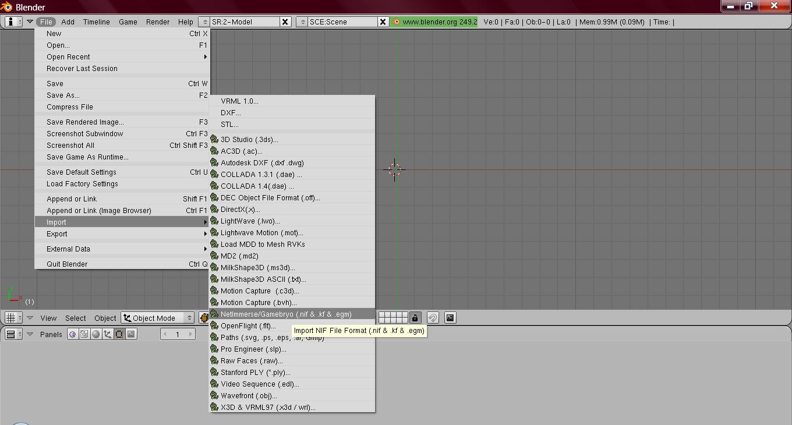Screen dimensions: 792x425
Task: Open the Logic context panel icon
Action: point(73,334)
